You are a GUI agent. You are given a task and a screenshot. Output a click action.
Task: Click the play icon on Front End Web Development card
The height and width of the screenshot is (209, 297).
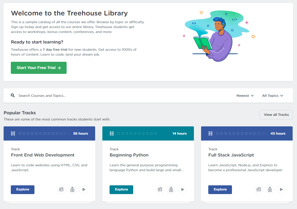click(x=84, y=189)
